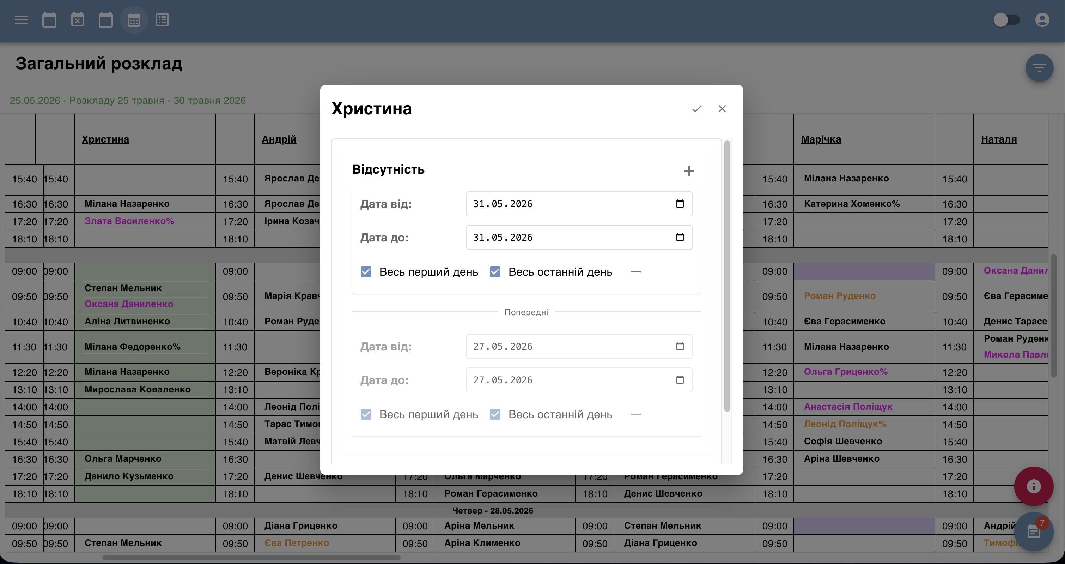Select Роман Руденко in Марічка column
This screenshot has width=1065, height=564.
pyautogui.click(x=839, y=296)
